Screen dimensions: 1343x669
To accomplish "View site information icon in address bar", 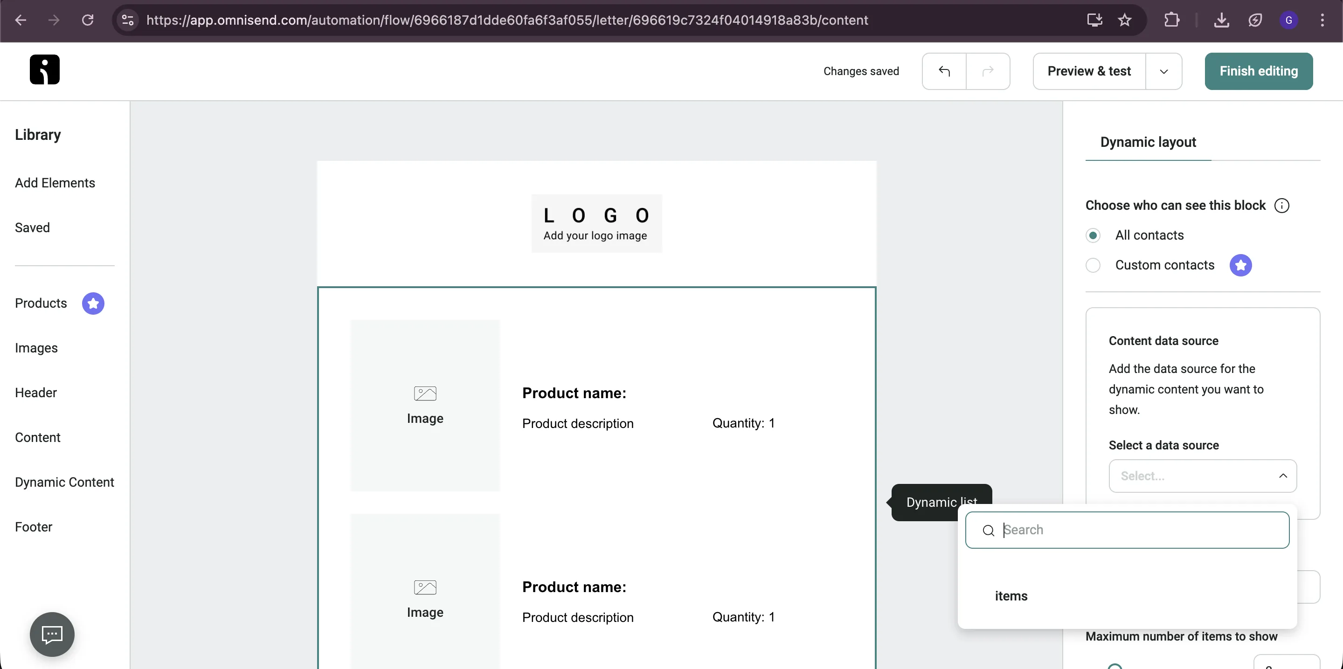I will 128,20.
